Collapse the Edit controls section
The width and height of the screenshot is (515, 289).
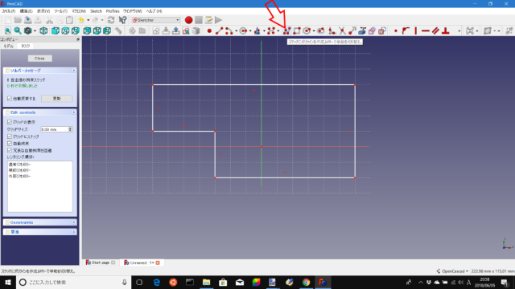73,112
